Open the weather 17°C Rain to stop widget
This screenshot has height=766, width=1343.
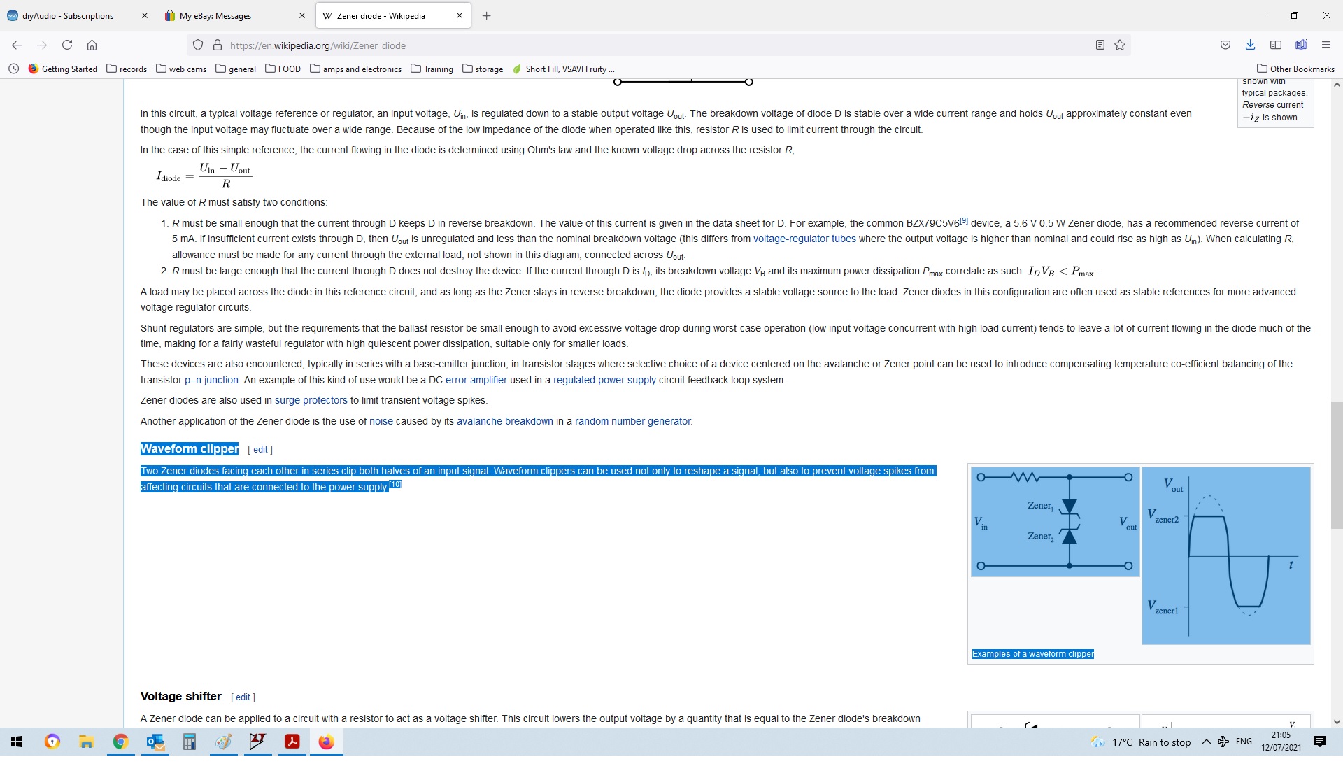click(1141, 742)
